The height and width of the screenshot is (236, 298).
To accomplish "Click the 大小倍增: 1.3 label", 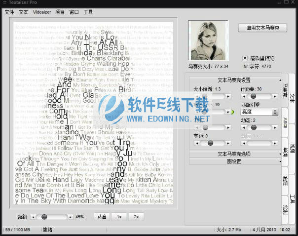I will (207, 89).
